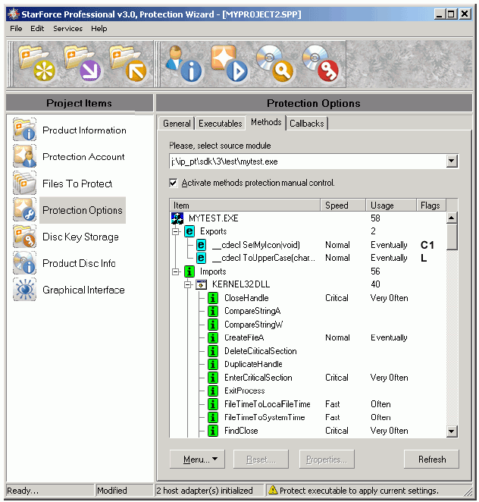
Task: Click the export icon beside ToUpperCase
Action: 202,258
